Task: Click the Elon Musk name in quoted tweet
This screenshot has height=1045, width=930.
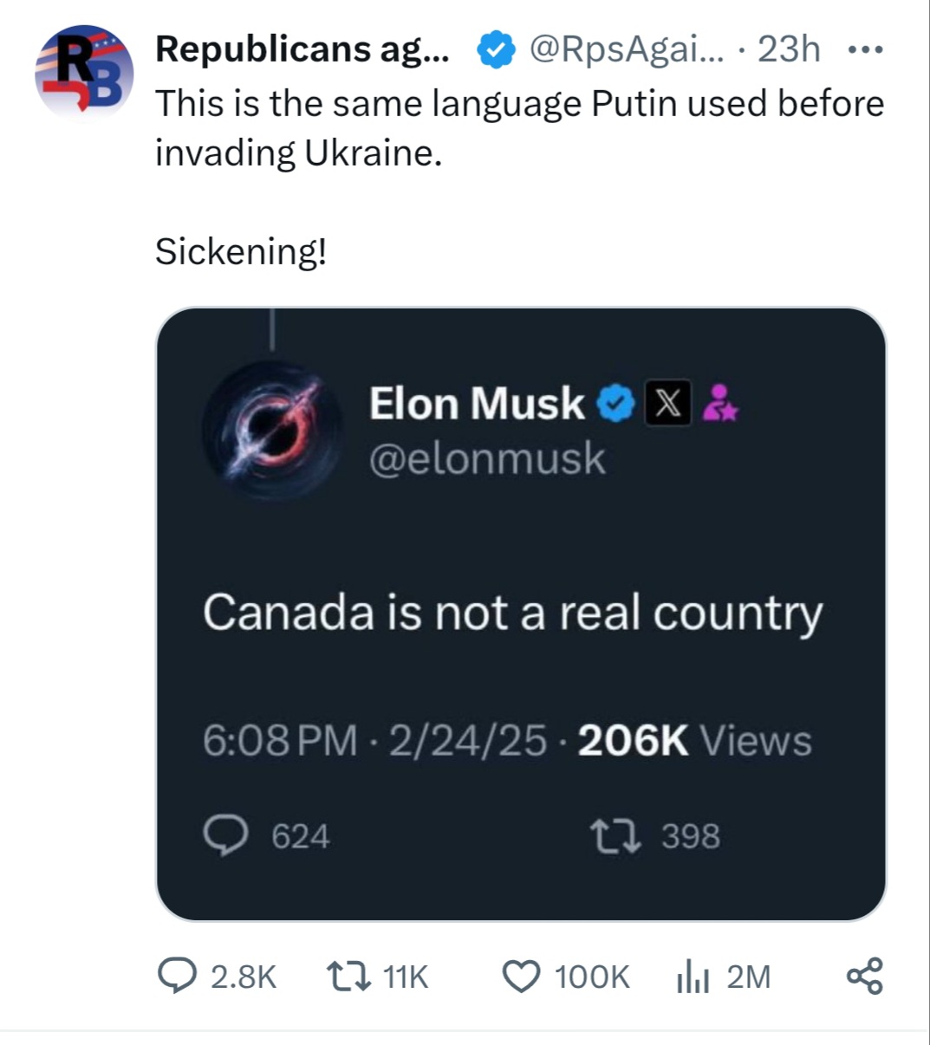Action: tap(477, 404)
